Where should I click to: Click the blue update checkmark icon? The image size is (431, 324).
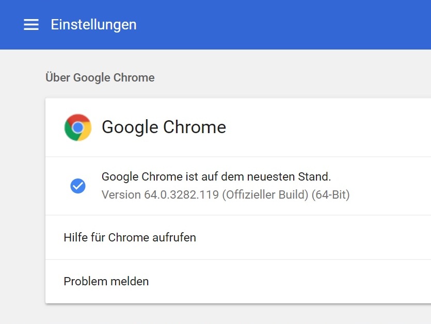click(78, 186)
